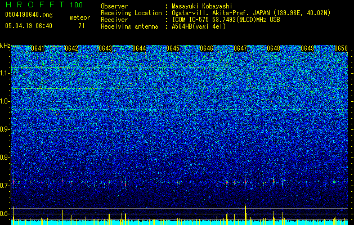Click the 0642 time marker
The height and width of the screenshot is (225, 354).
coord(71,48)
